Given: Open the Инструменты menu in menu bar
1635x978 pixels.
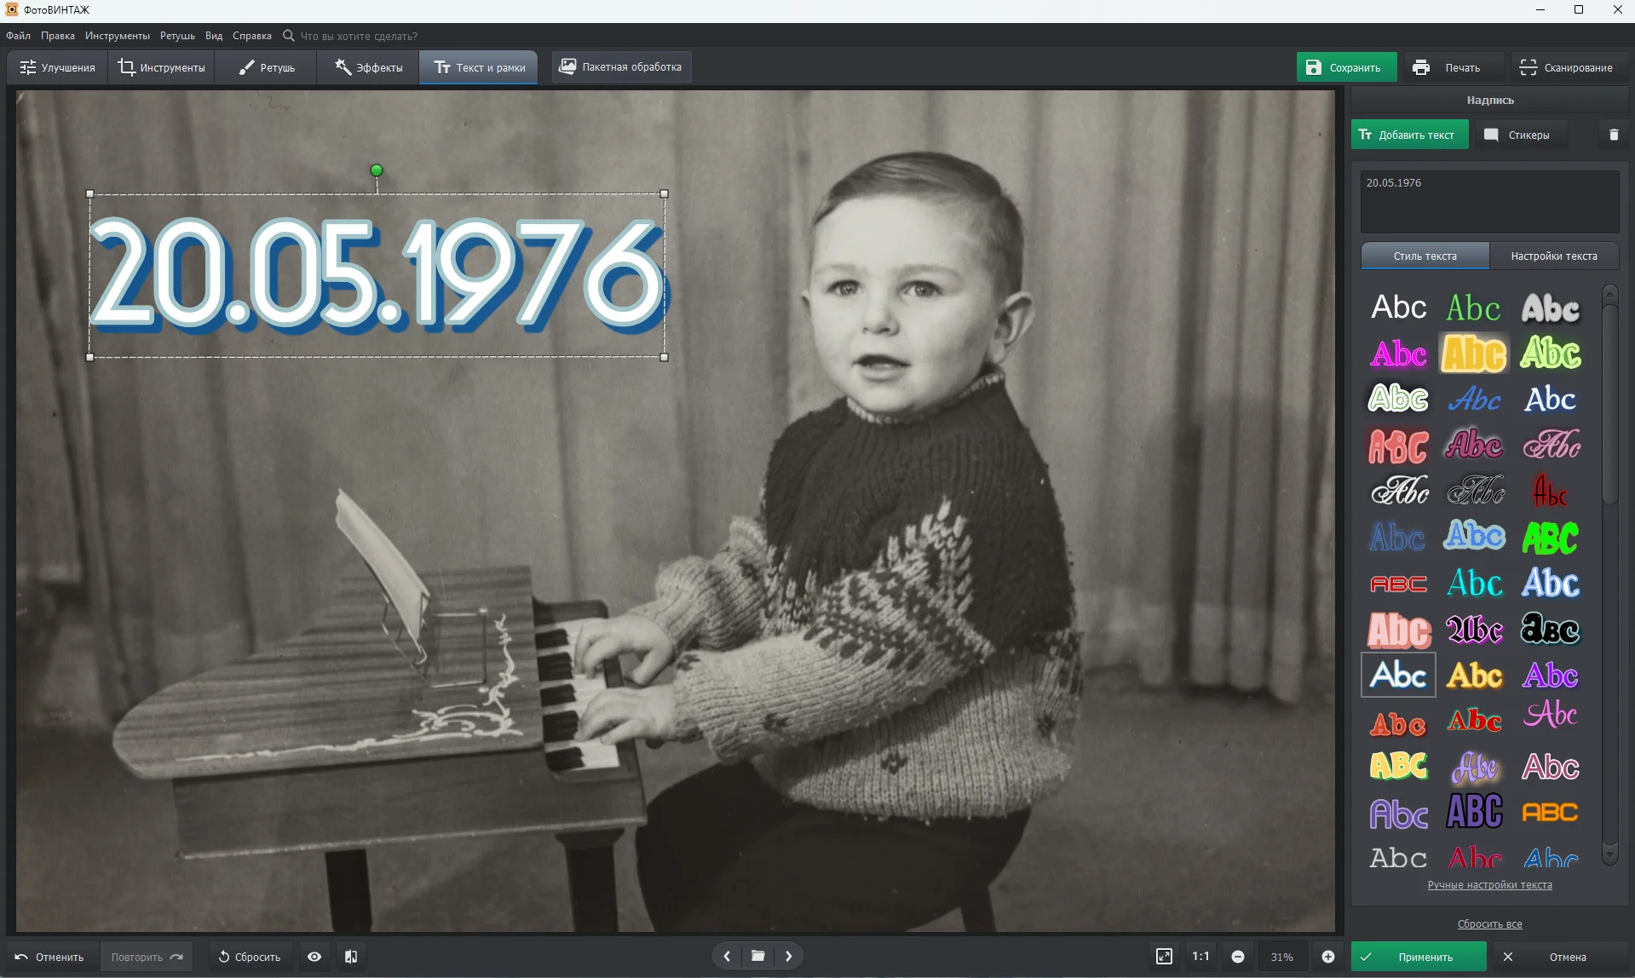Looking at the screenshot, I should coord(117,36).
